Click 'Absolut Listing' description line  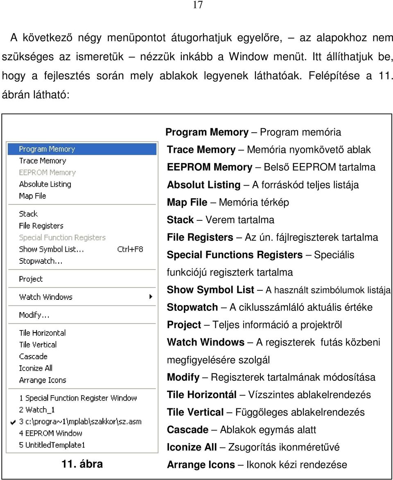click(x=263, y=185)
